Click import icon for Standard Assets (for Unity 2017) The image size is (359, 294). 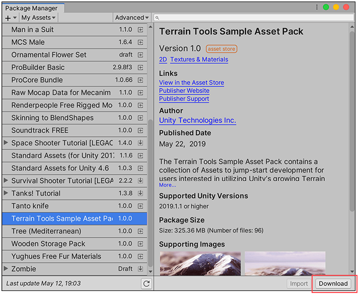[x=140, y=156]
